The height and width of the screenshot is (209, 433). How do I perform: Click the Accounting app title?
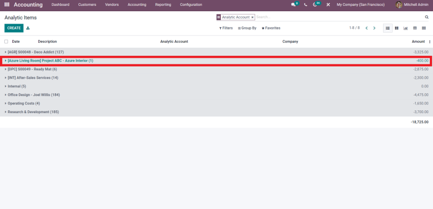28,5
